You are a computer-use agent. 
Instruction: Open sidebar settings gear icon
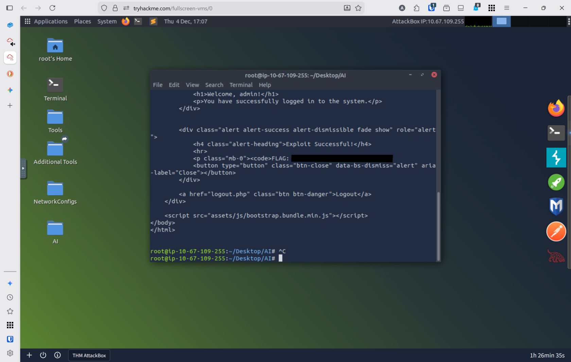(x=10, y=353)
